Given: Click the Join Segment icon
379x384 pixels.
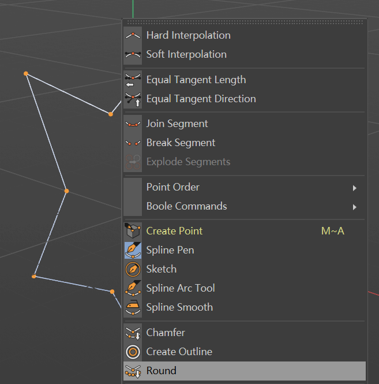Looking at the screenshot, I should (133, 124).
